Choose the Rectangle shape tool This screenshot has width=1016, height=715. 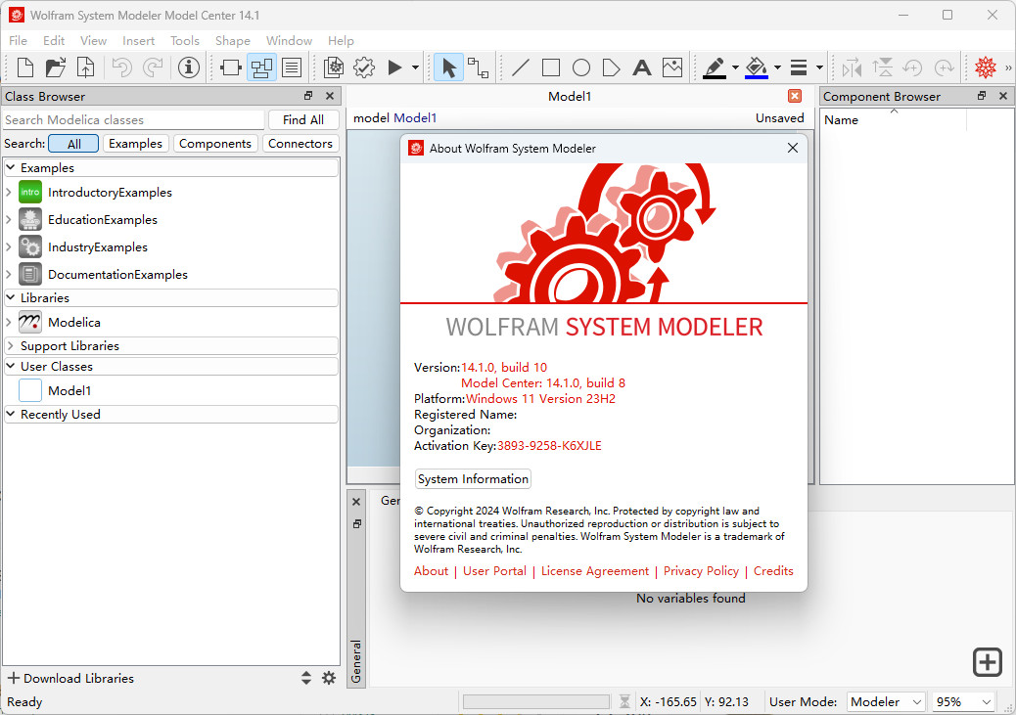(x=551, y=67)
